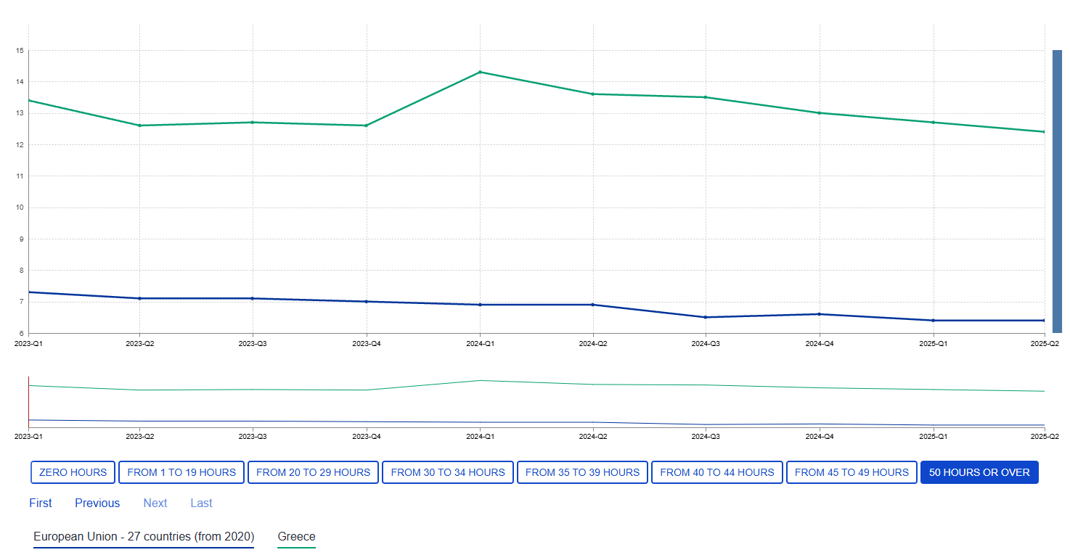Click Greece data point at 2024-Q1 peak
Screen dimensions: 1070x555
coord(480,72)
